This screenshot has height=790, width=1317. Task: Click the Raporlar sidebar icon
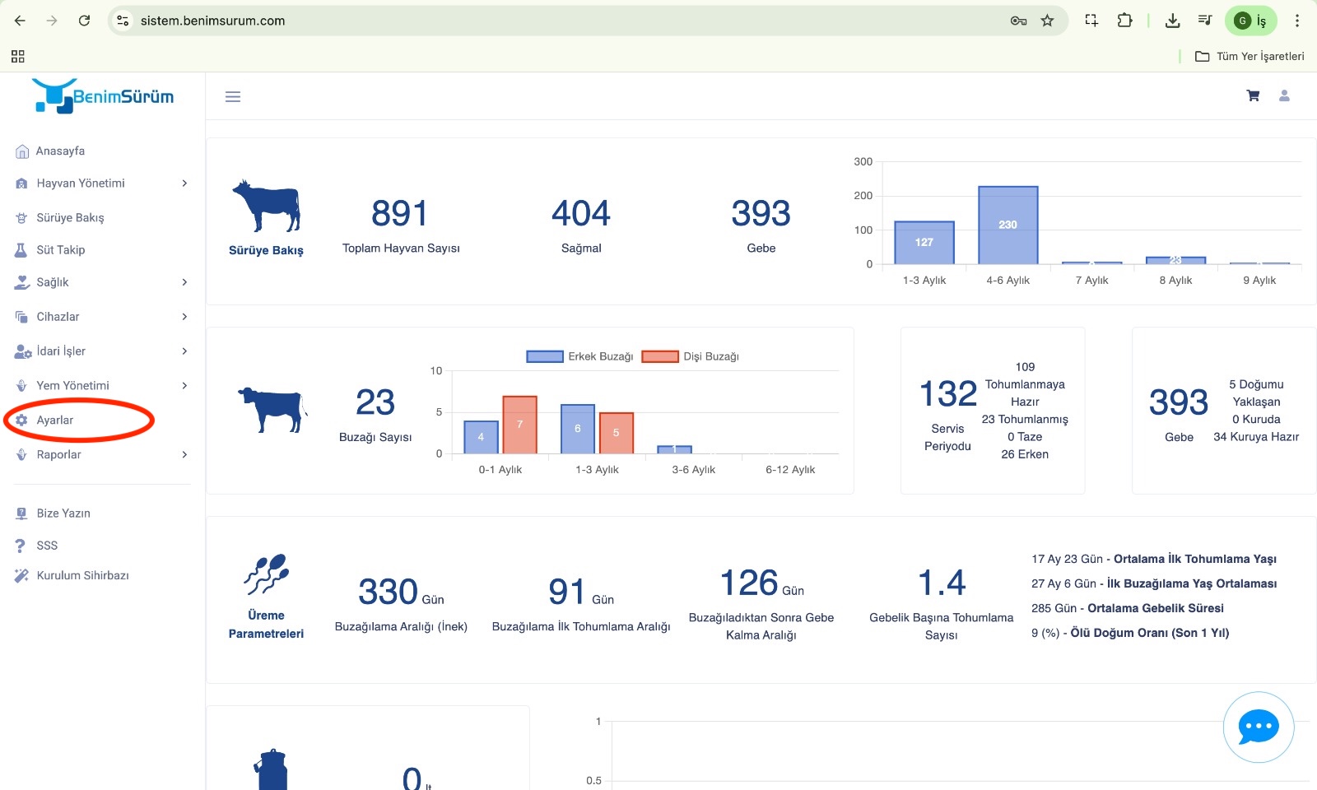click(x=22, y=455)
